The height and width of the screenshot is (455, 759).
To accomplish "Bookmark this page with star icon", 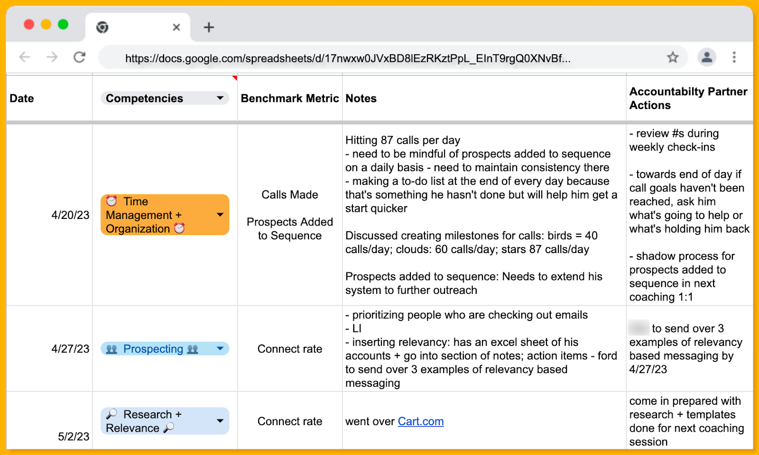I will click(673, 57).
